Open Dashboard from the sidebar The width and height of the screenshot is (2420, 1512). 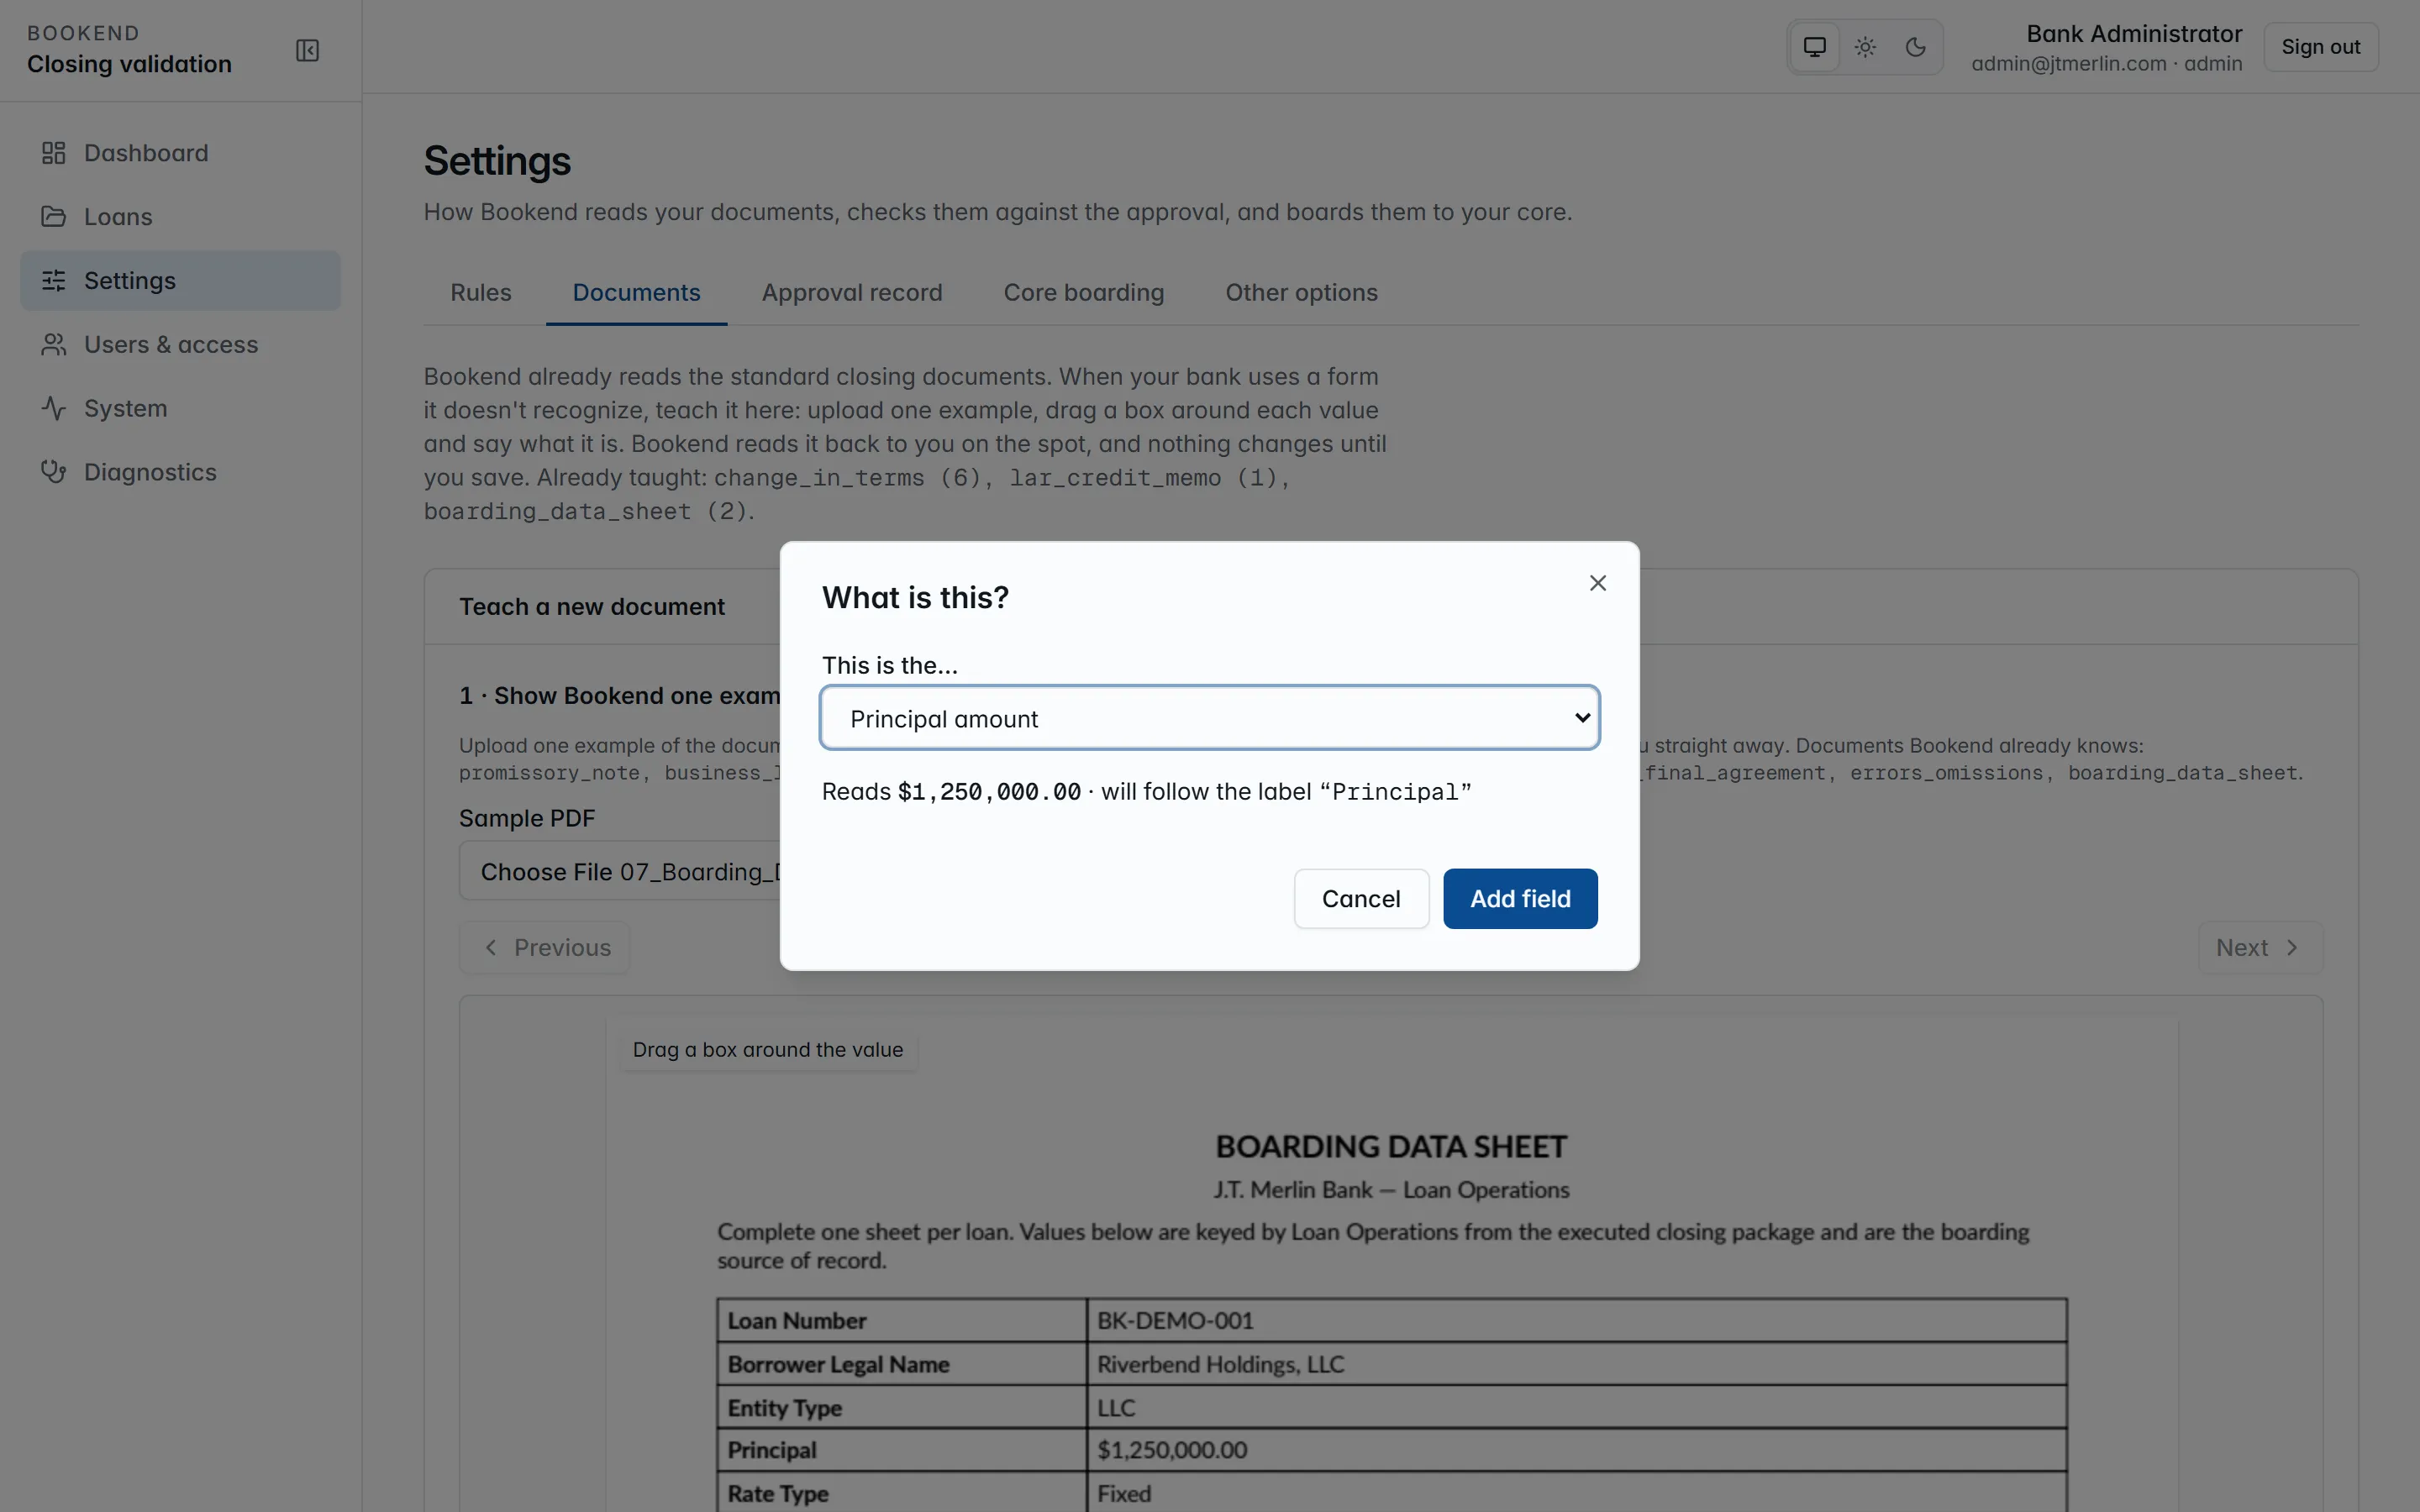(180, 153)
